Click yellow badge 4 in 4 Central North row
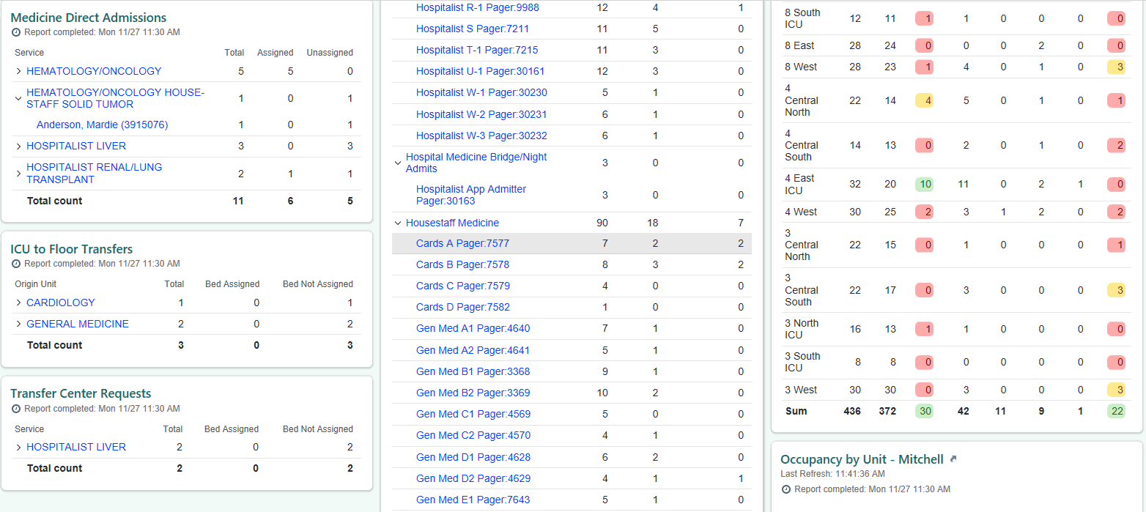Image resolution: width=1146 pixels, height=512 pixels. 925,100
